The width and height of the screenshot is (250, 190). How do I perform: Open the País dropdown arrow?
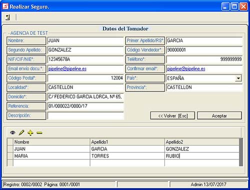[238, 78]
